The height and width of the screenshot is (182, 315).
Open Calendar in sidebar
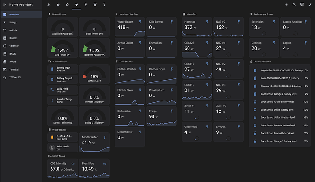click(x=21, y=46)
